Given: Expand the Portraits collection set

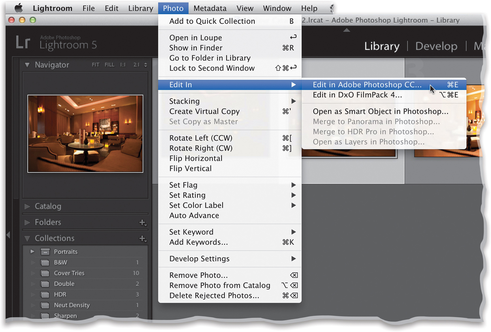Looking at the screenshot, I should [32, 252].
